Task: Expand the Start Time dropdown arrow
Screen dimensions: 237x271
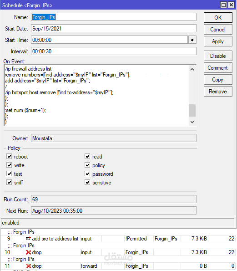Action: (x=192, y=40)
